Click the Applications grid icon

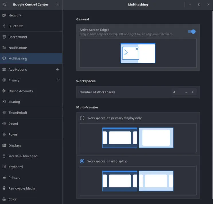(x=4, y=69)
